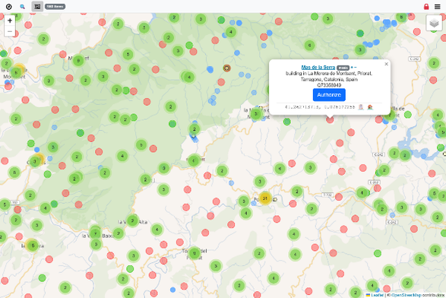Open the map layers control

[434, 23]
